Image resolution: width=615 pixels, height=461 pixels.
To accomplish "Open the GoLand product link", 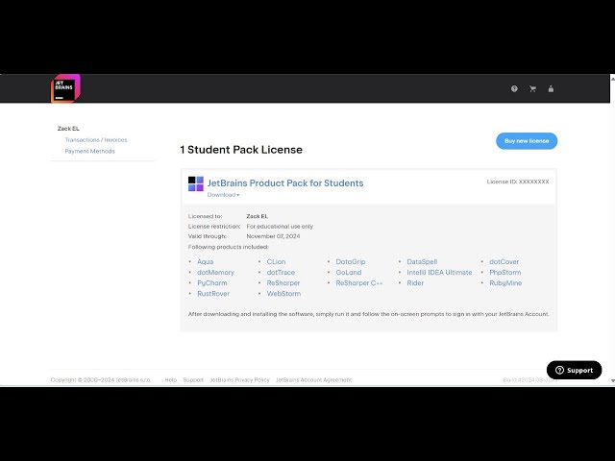I will 349,273.
